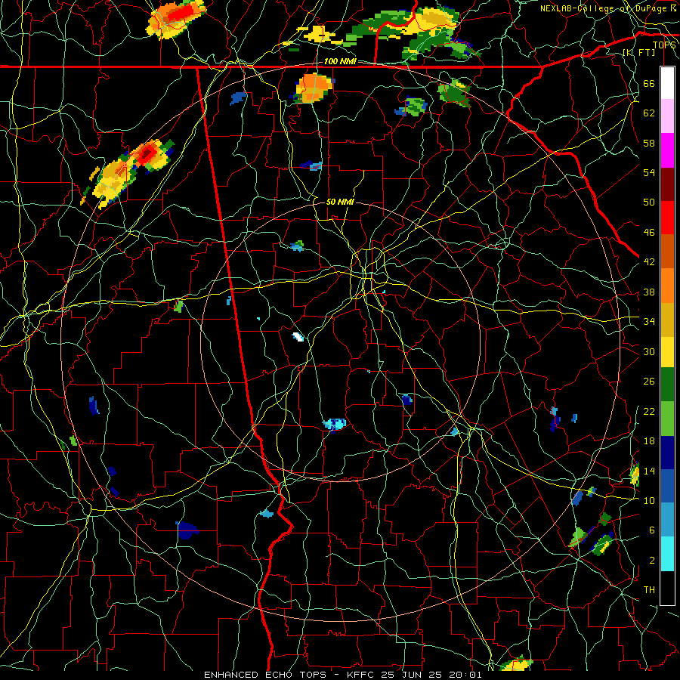Click the black TH band in legend
The height and width of the screenshot is (680, 680).
tap(667, 588)
